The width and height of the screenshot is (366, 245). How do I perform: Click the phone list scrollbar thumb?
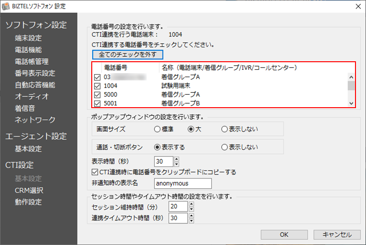(351, 86)
